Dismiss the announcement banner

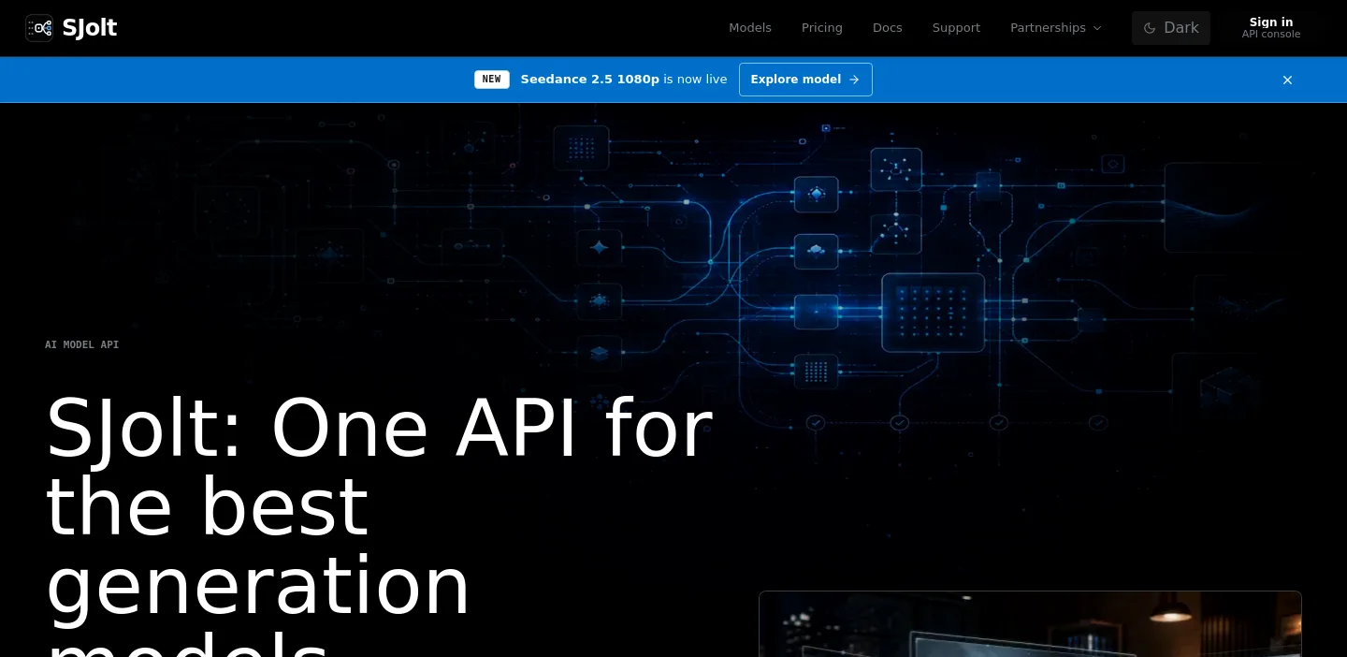(1287, 80)
